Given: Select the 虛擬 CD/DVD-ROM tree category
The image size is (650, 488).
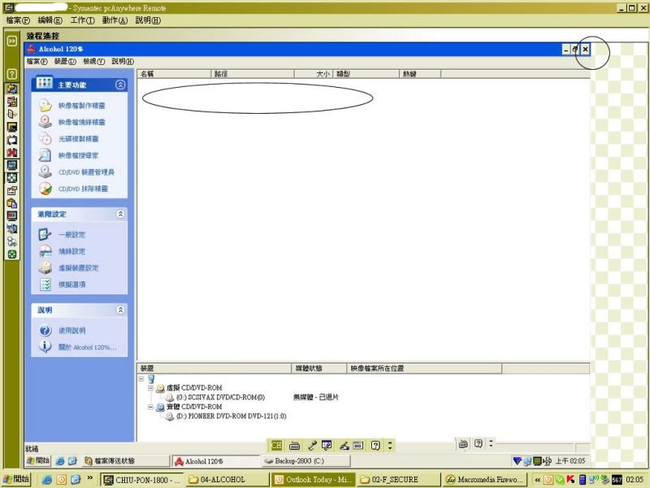Looking at the screenshot, I should click(x=194, y=388).
